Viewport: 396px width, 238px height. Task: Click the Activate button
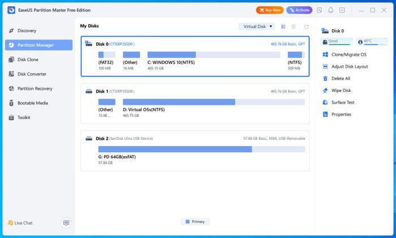(x=299, y=10)
